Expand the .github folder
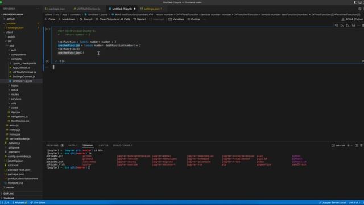 [x=11, y=19]
